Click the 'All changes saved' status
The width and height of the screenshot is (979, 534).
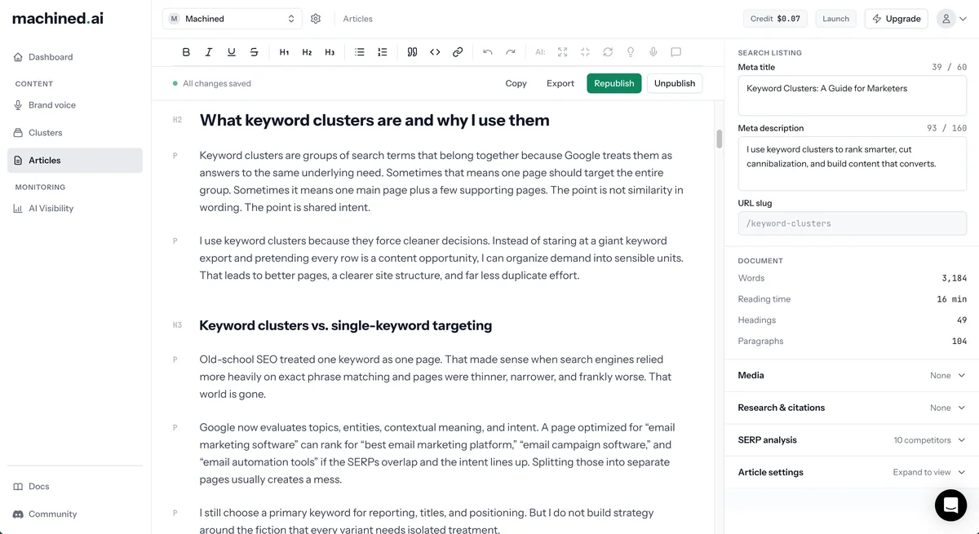212,83
